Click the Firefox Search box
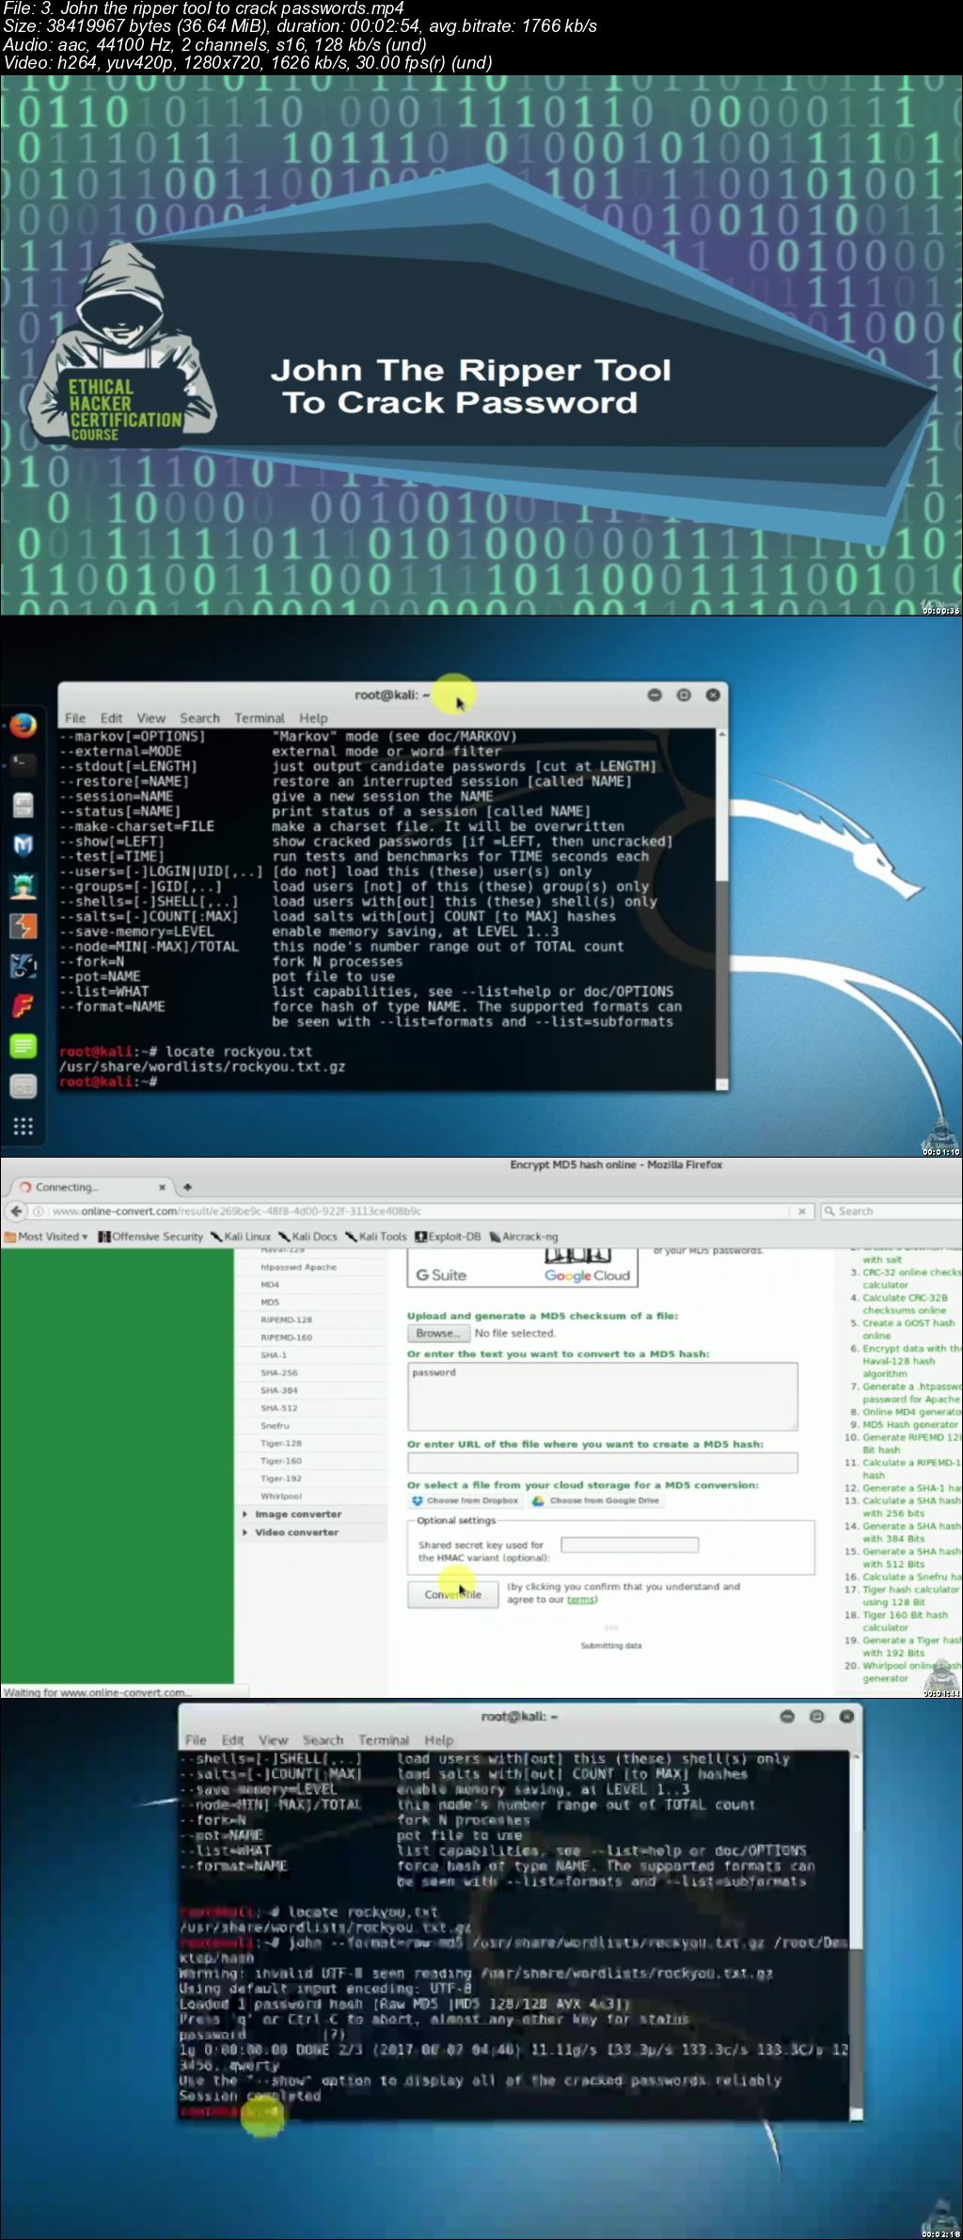The image size is (963, 2240). [893, 1211]
